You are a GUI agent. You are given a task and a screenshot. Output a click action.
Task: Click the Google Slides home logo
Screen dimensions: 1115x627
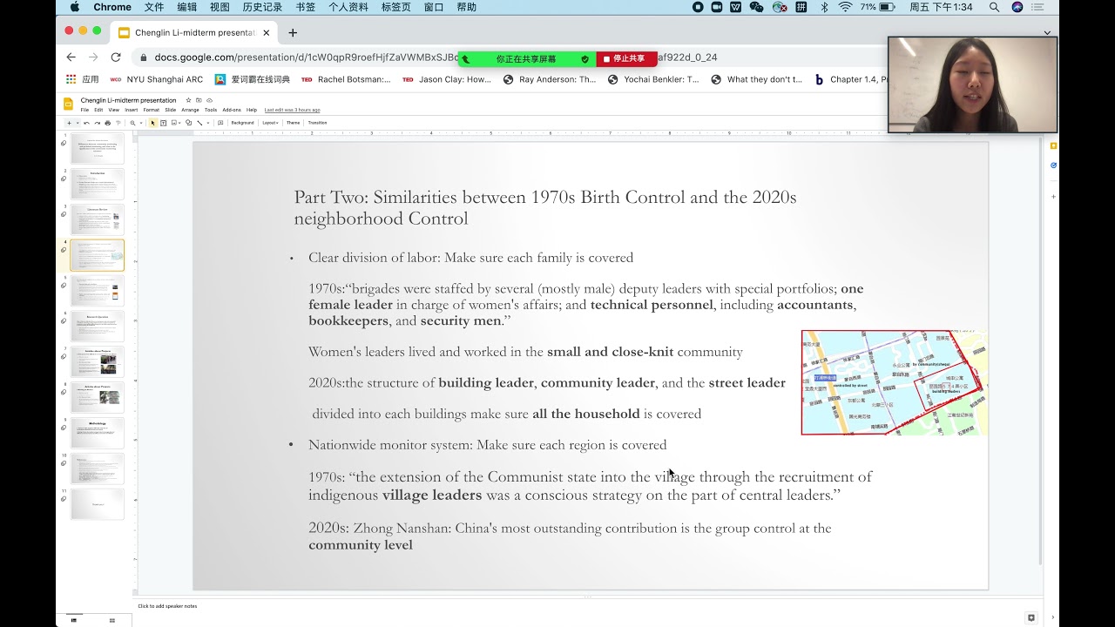[68, 104]
